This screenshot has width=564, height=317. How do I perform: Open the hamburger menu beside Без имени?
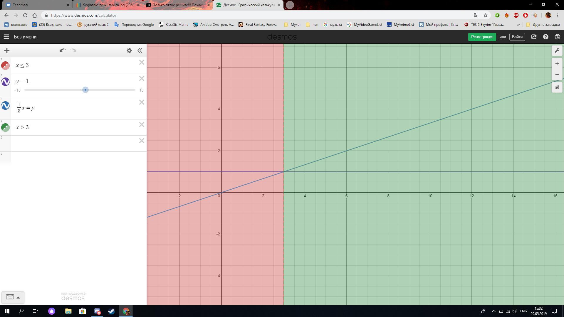[6, 37]
